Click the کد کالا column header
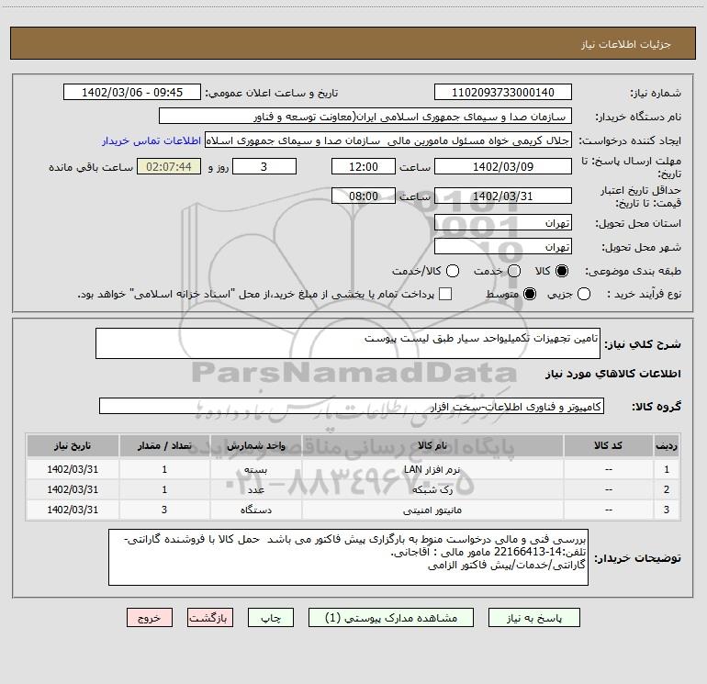This screenshot has height=684, width=707. click(x=608, y=445)
